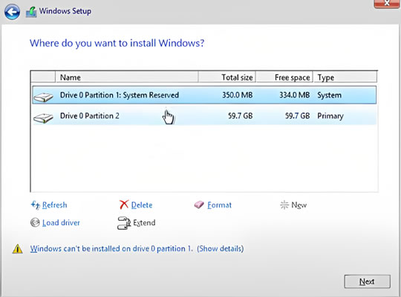This screenshot has width=401, height=297.
Task: Sort by Type column header
Action: pyautogui.click(x=345, y=77)
